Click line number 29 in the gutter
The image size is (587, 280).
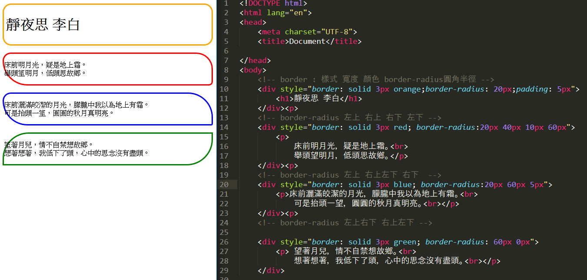pyautogui.click(x=224, y=270)
